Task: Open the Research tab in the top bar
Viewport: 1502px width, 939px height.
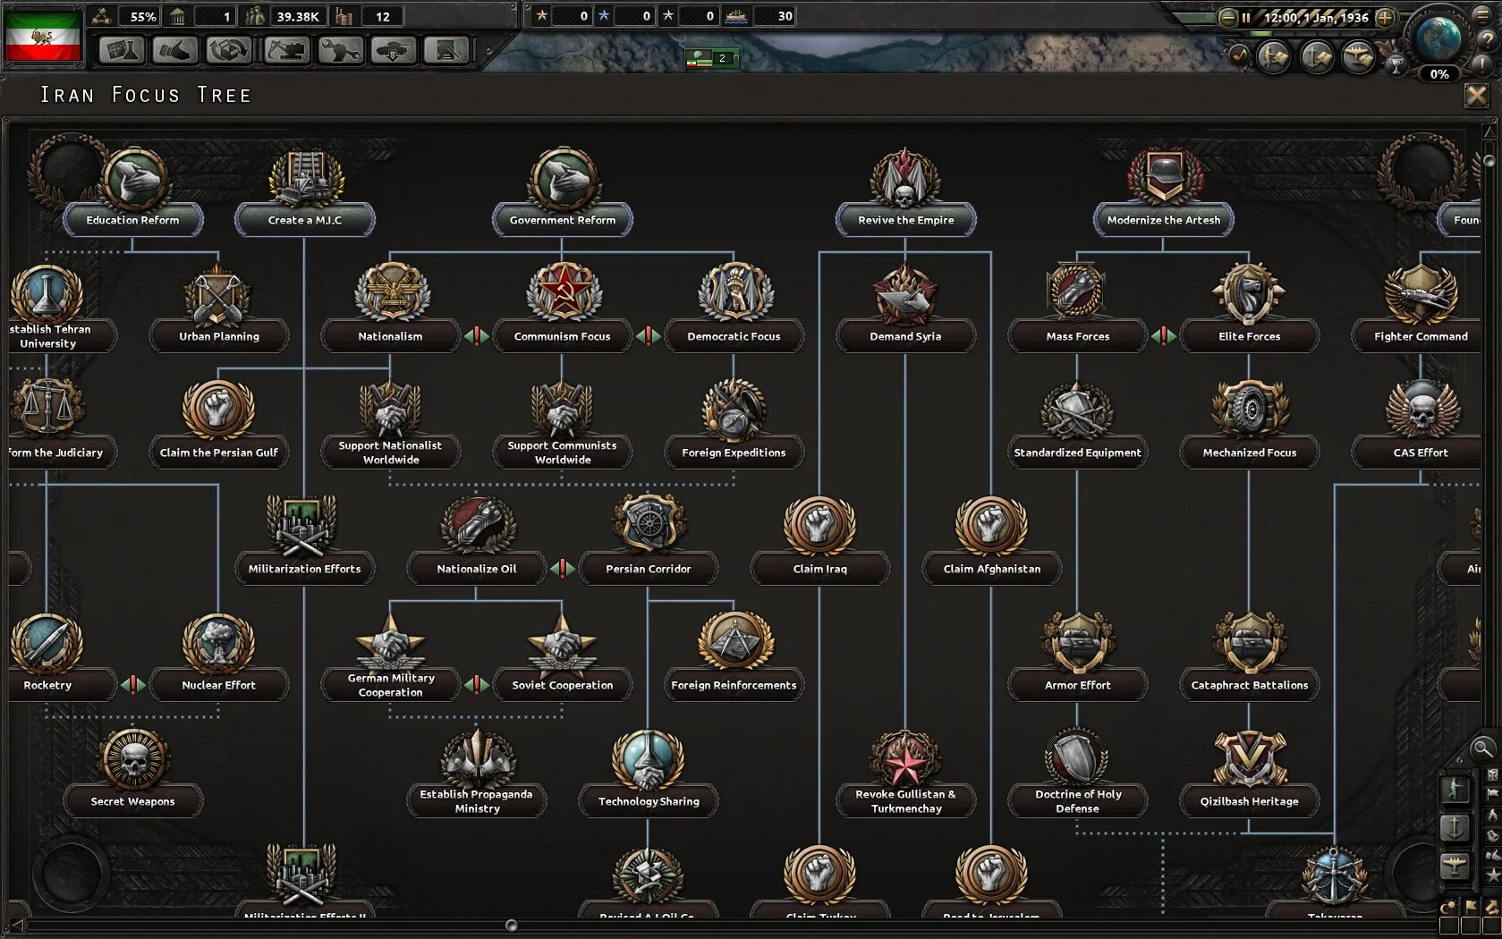Action: coord(121,50)
